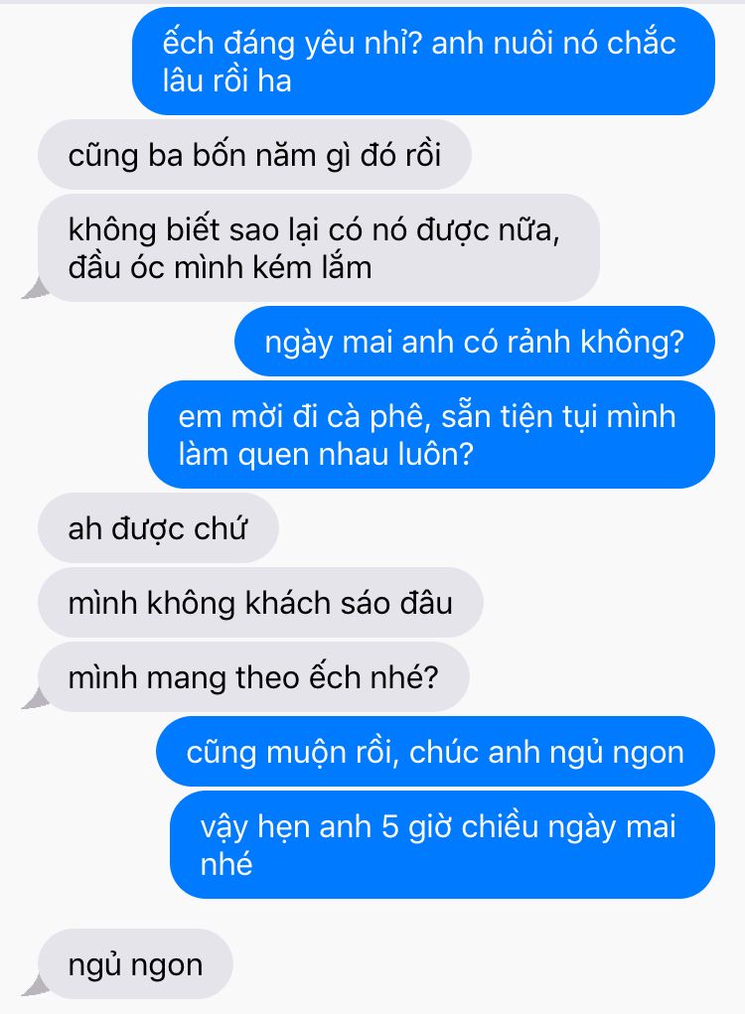Select the 'mình không khách sáo đâu' message
This screenshot has height=1014, width=745.
pos(260,602)
